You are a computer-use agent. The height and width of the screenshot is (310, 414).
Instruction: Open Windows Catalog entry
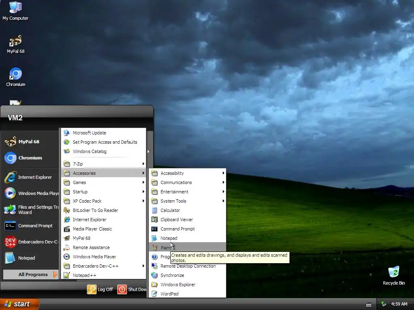click(x=103, y=151)
